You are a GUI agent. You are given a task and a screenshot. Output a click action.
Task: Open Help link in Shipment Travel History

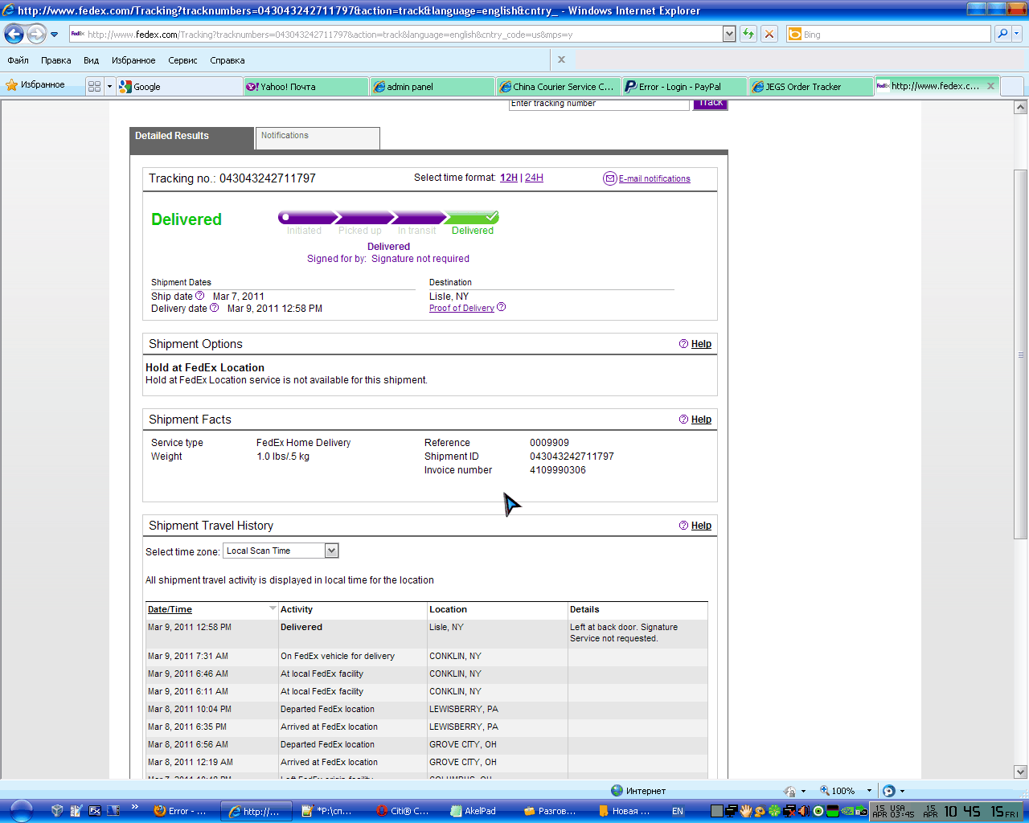point(701,526)
